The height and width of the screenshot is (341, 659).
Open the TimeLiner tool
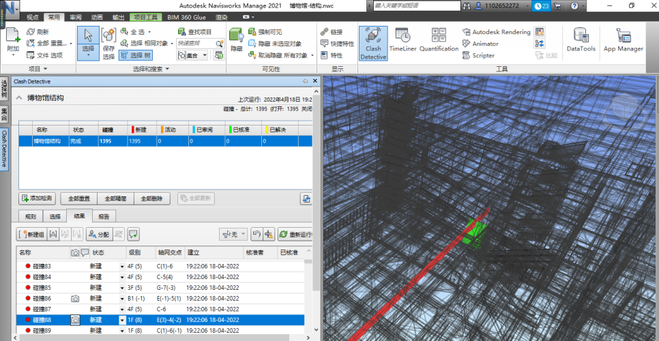402,40
